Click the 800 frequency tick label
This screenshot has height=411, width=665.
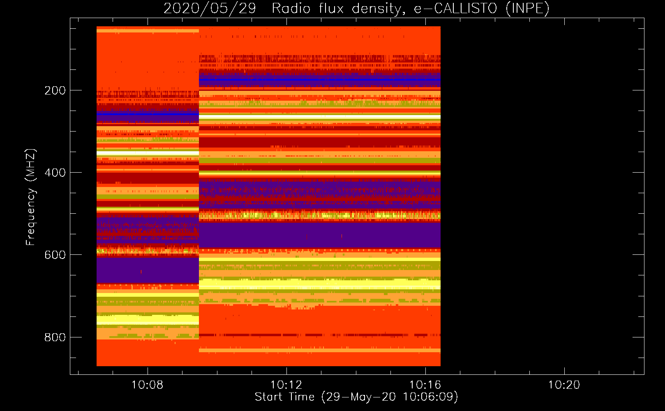click(x=55, y=337)
